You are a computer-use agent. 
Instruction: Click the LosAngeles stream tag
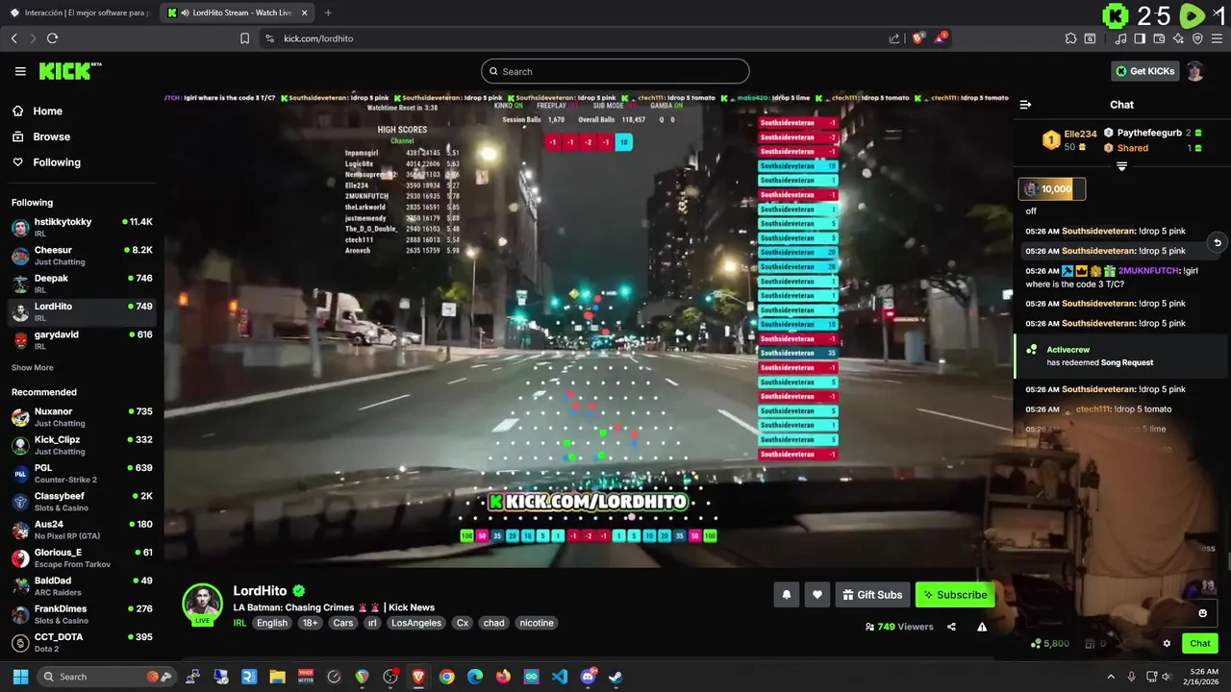pyautogui.click(x=416, y=623)
